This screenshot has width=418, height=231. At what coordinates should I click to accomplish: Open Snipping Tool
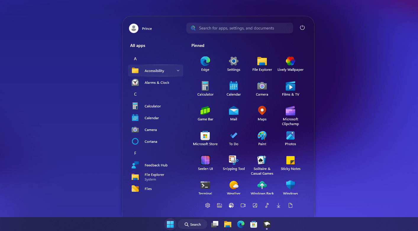[234, 163]
